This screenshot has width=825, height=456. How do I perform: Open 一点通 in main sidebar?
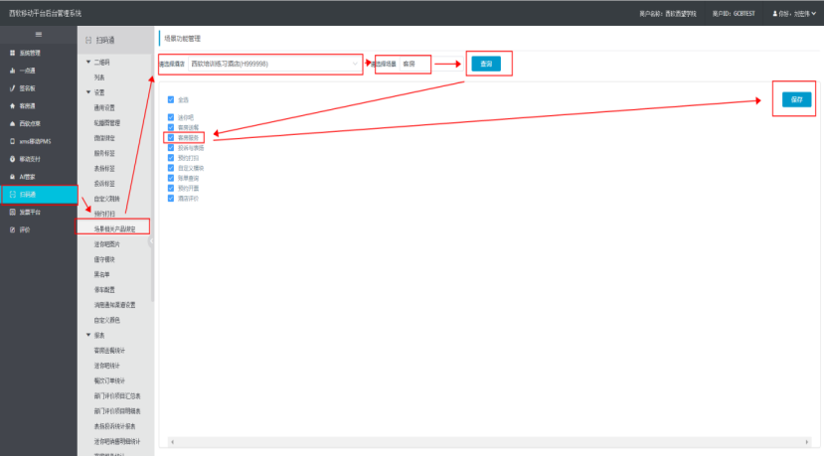[x=39, y=71]
